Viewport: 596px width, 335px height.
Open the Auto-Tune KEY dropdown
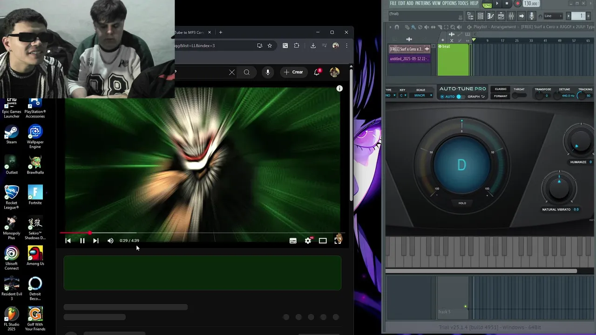point(403,95)
